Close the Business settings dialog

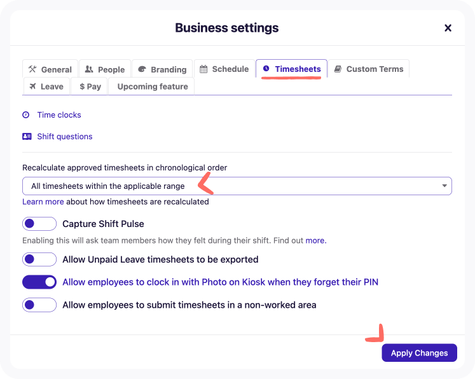448,28
